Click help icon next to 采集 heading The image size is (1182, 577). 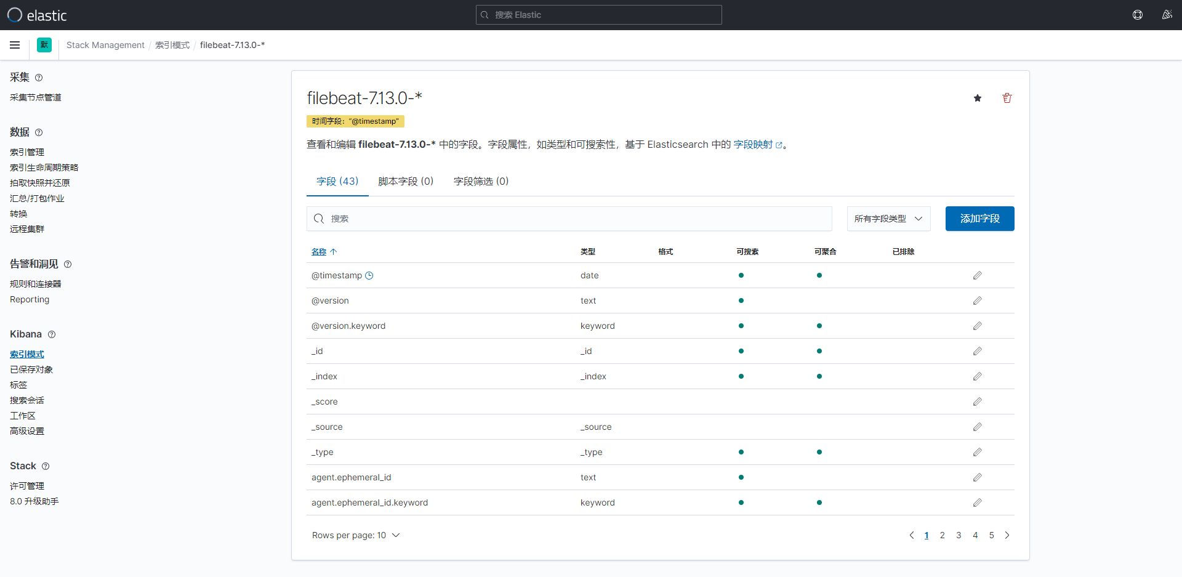(x=39, y=78)
